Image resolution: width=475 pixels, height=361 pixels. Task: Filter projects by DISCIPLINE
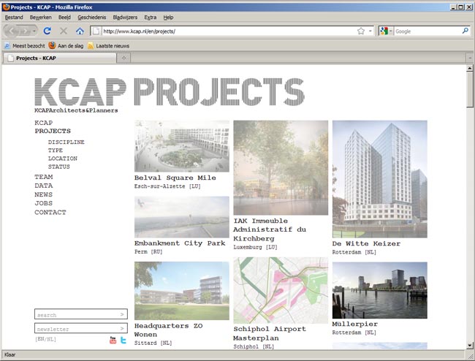(x=66, y=142)
